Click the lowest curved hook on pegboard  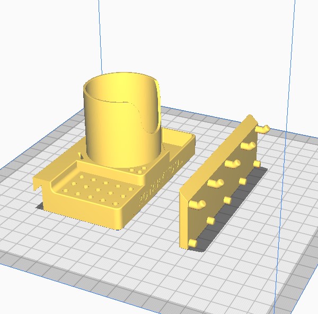(198, 203)
